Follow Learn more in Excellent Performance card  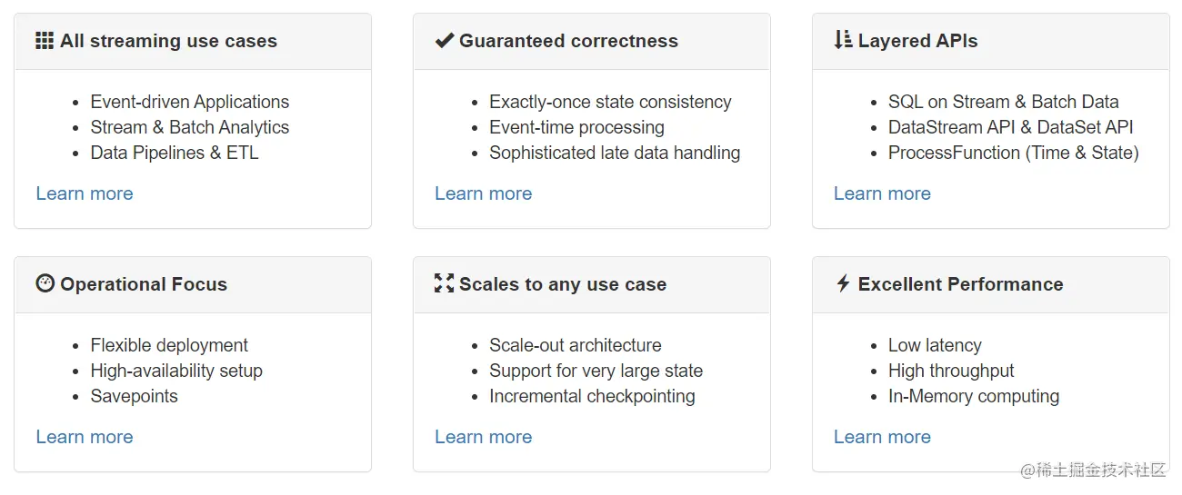tap(882, 437)
